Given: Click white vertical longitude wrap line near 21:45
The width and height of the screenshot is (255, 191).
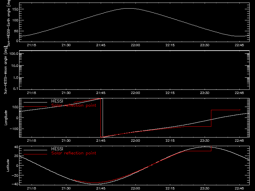Looking at the screenshot, I should [x=103, y=118].
